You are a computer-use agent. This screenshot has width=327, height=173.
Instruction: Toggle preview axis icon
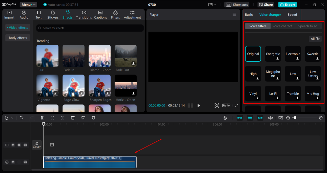pyautogui.click(x=270, y=118)
